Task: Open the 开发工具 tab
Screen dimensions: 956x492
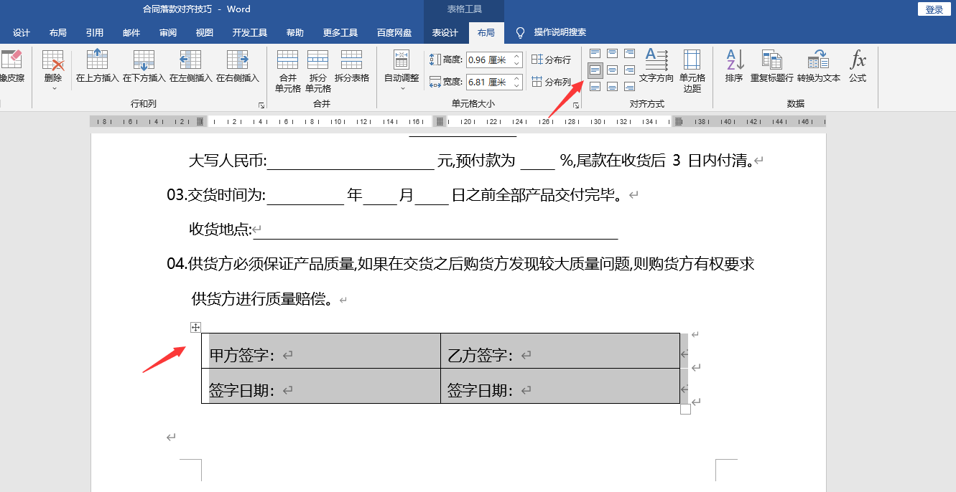Action: coord(250,33)
